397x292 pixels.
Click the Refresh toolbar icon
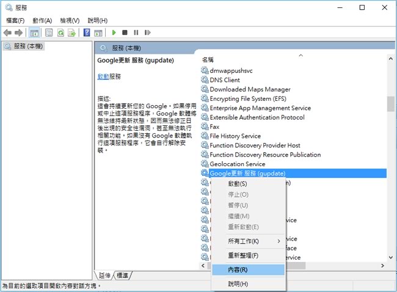60,32
